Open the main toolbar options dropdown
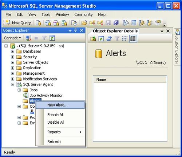This screenshot has height=157, width=182. point(165,25)
